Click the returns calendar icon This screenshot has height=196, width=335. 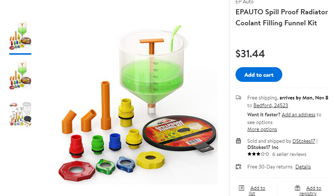[238, 167]
